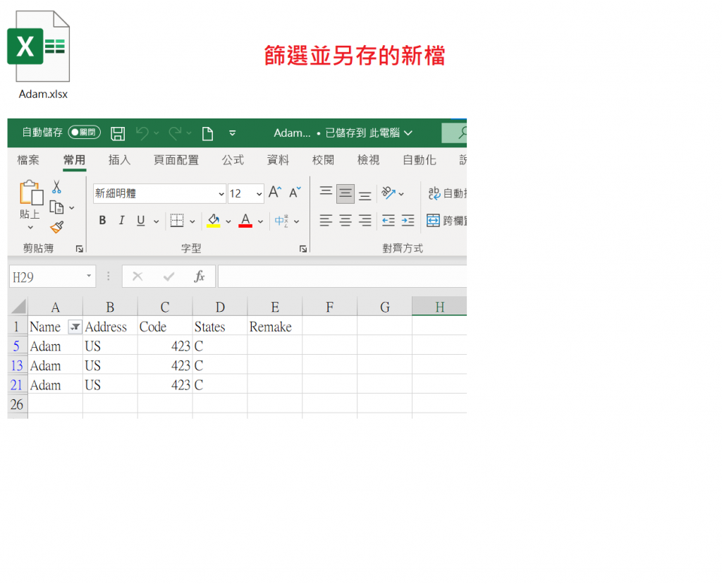722x584 pixels.
Task: Click the Merge & Center (跨欄置中) button
Action: pos(446,221)
